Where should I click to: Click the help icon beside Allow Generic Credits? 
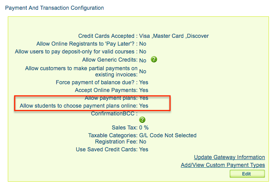click(154, 59)
